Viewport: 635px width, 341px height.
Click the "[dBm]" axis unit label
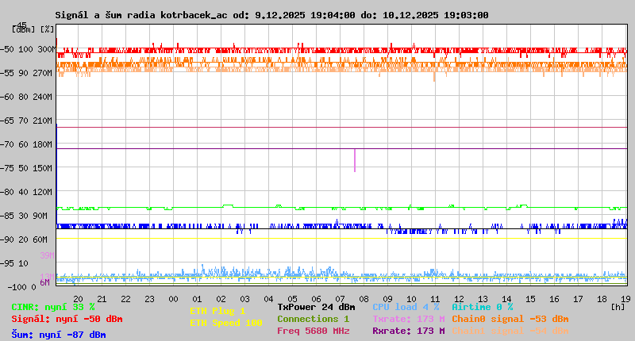[x=24, y=29]
